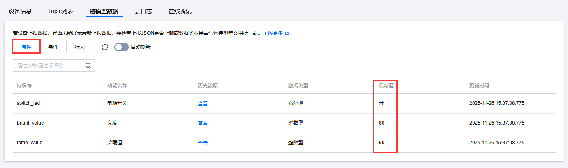Switch to the 事件 segment
Viewport: 568px width, 168px height.
53,47
